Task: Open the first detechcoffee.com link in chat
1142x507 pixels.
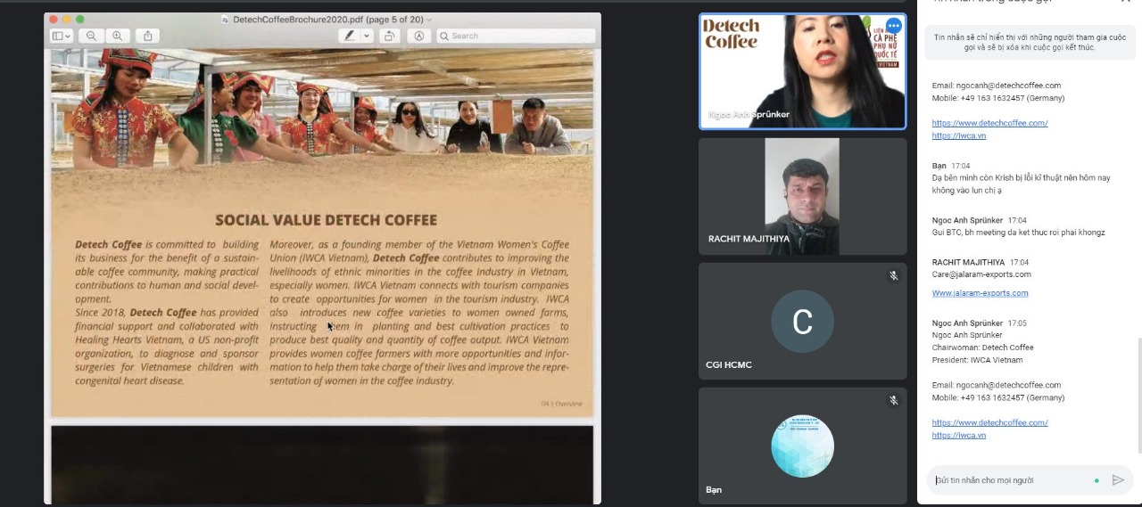Action: point(989,123)
